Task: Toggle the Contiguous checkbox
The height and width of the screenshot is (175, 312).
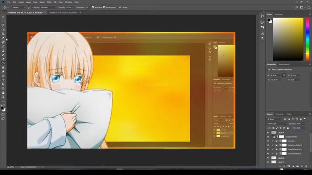Action: 104,7
